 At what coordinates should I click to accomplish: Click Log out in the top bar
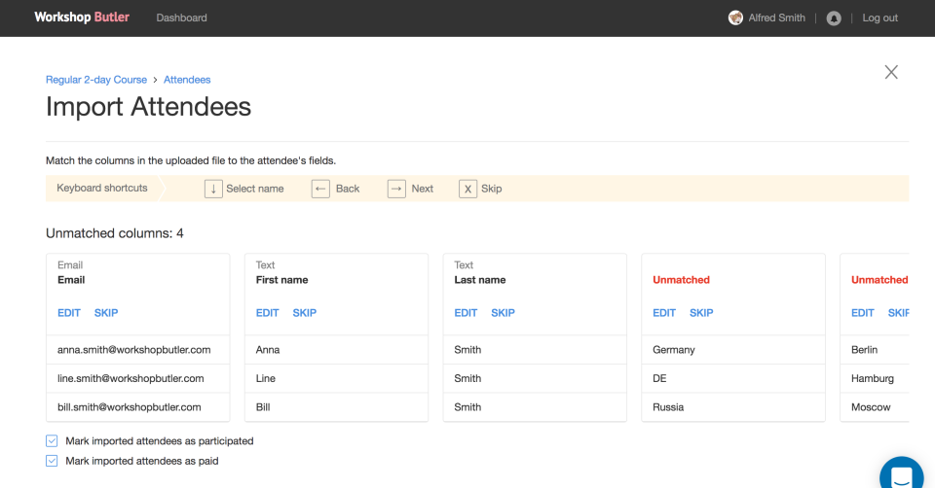pyautogui.click(x=879, y=18)
